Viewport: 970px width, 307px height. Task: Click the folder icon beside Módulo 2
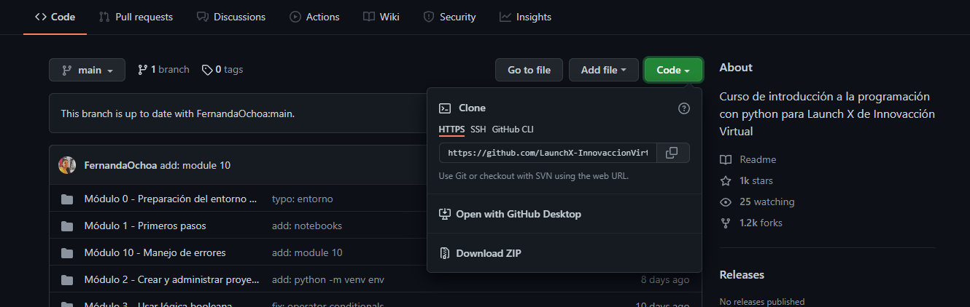pyautogui.click(x=67, y=280)
